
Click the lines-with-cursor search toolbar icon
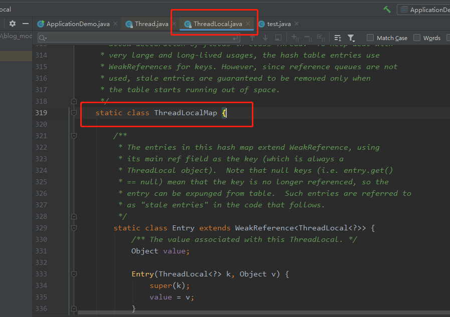[x=338, y=38]
